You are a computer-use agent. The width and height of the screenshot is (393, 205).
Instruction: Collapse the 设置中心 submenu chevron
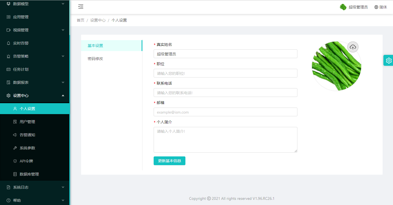63,96
